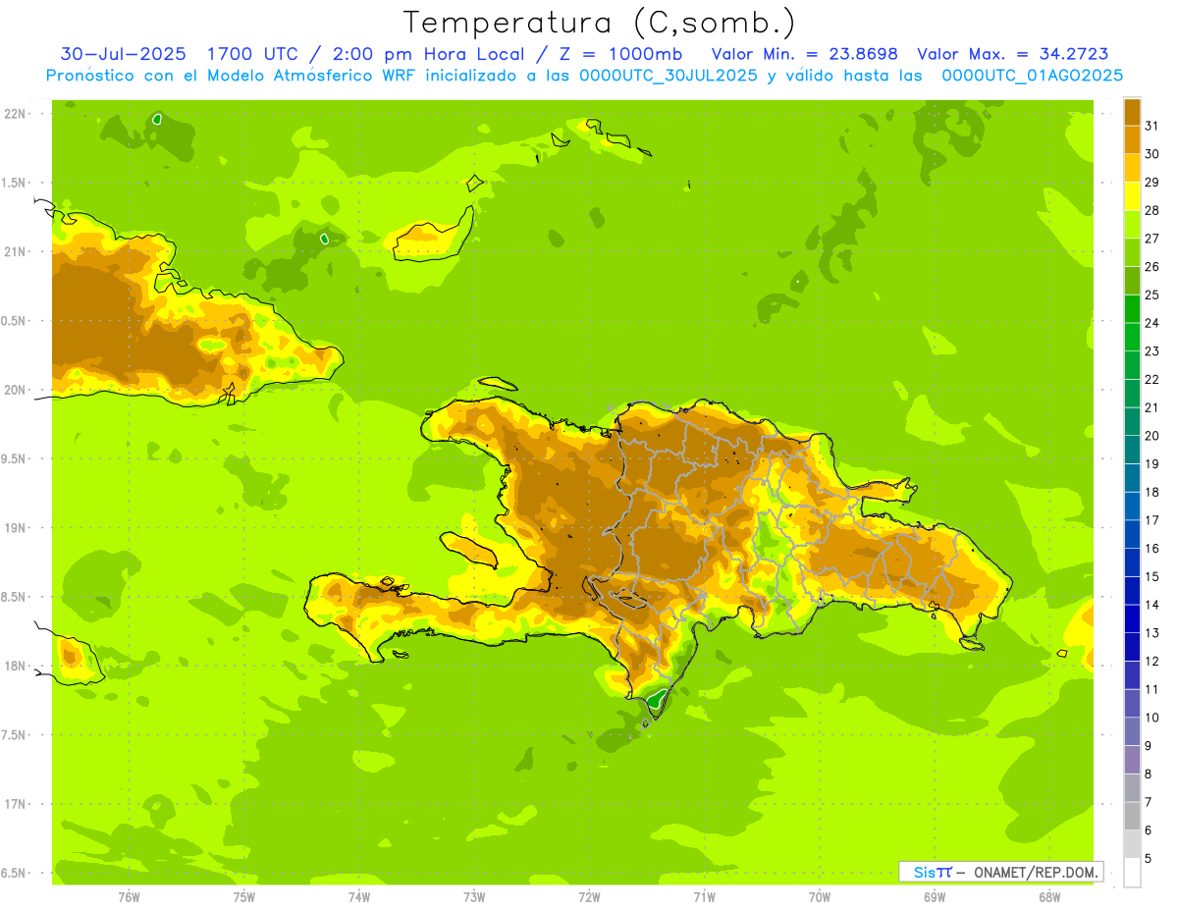
Task: Click the colorbar value '20'
Action: (1152, 436)
